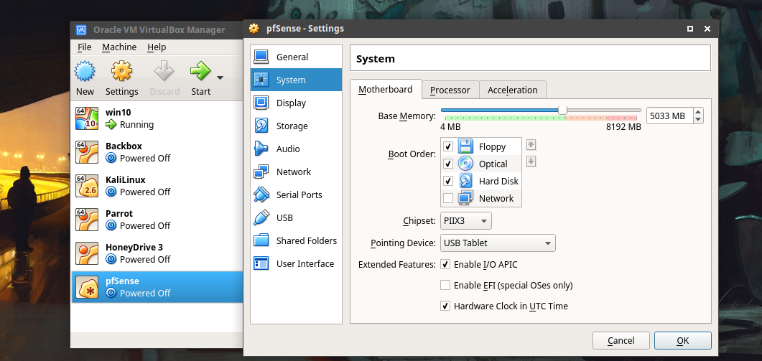Click the OK button
This screenshot has width=762, height=361.
click(683, 341)
